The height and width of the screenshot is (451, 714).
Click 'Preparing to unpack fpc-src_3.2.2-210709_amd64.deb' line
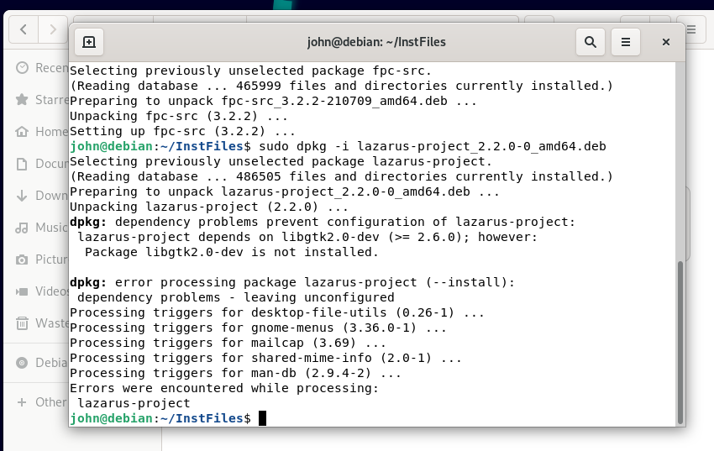click(x=273, y=101)
